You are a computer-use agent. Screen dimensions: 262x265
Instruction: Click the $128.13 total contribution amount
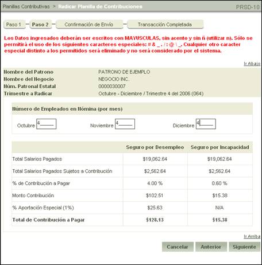pyautogui.click(x=155, y=220)
